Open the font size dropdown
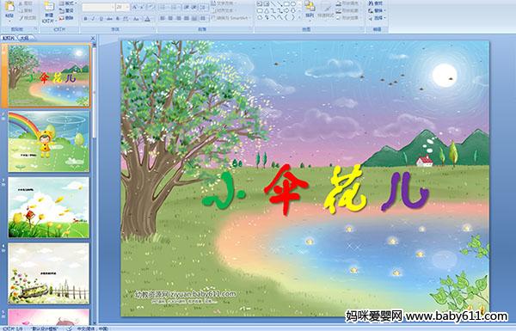Viewport: 516px width, 331px height. 127,7
